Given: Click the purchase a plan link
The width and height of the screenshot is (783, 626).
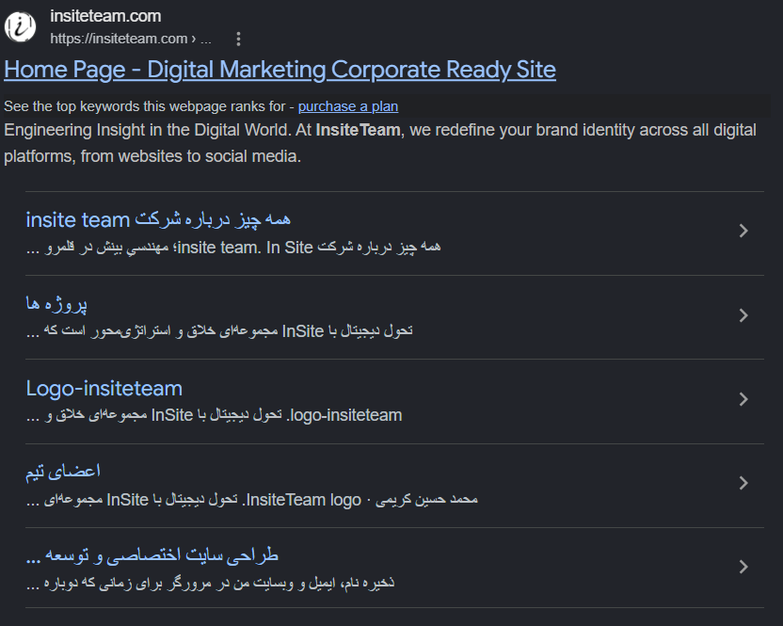Looking at the screenshot, I should tap(348, 106).
